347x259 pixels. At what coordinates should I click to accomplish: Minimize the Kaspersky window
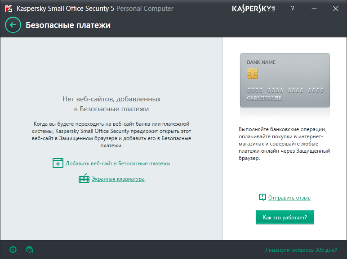click(314, 9)
